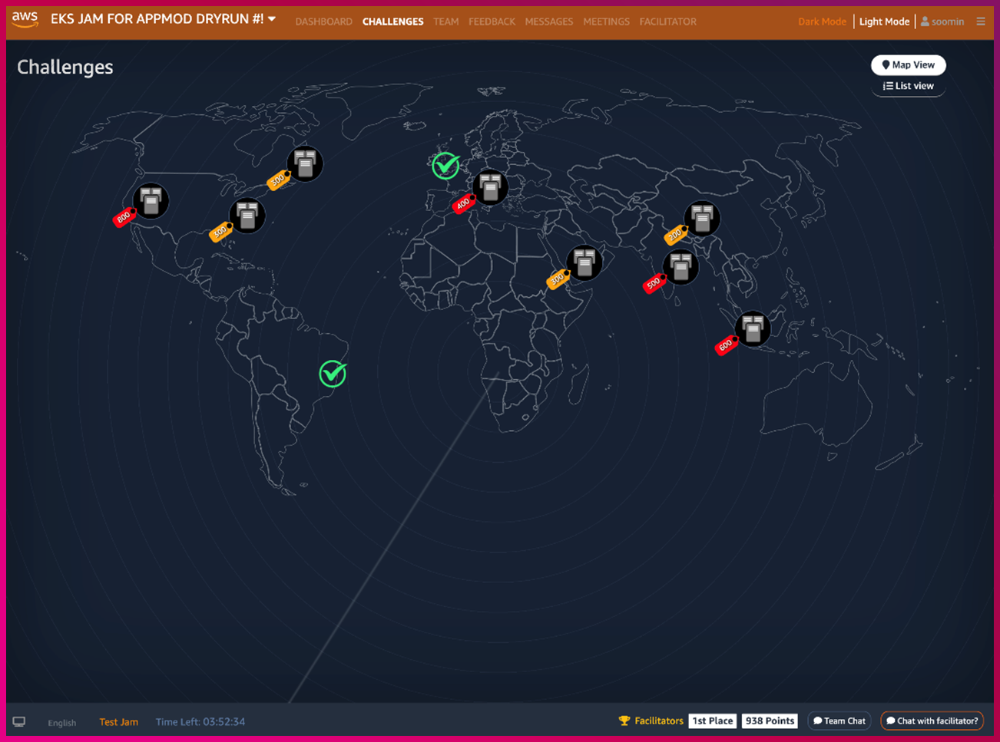This screenshot has width=1000, height=742.
Task: Switch to Light Mode
Action: pos(884,21)
